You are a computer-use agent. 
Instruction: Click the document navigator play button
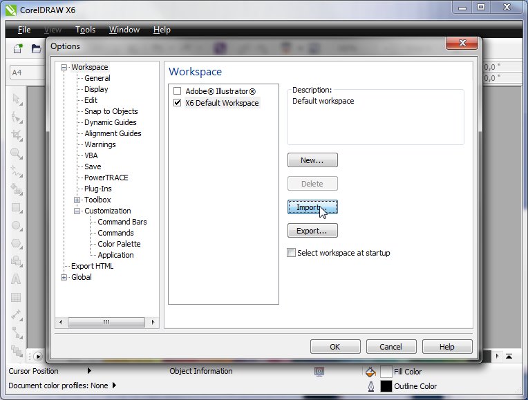click(x=38, y=356)
